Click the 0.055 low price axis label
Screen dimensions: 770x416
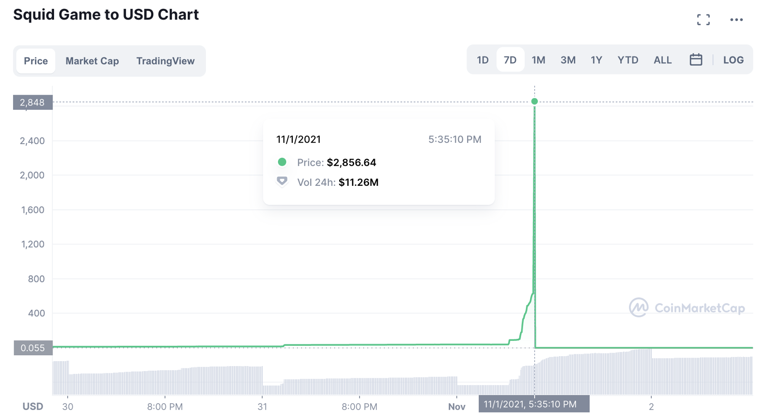(x=33, y=348)
